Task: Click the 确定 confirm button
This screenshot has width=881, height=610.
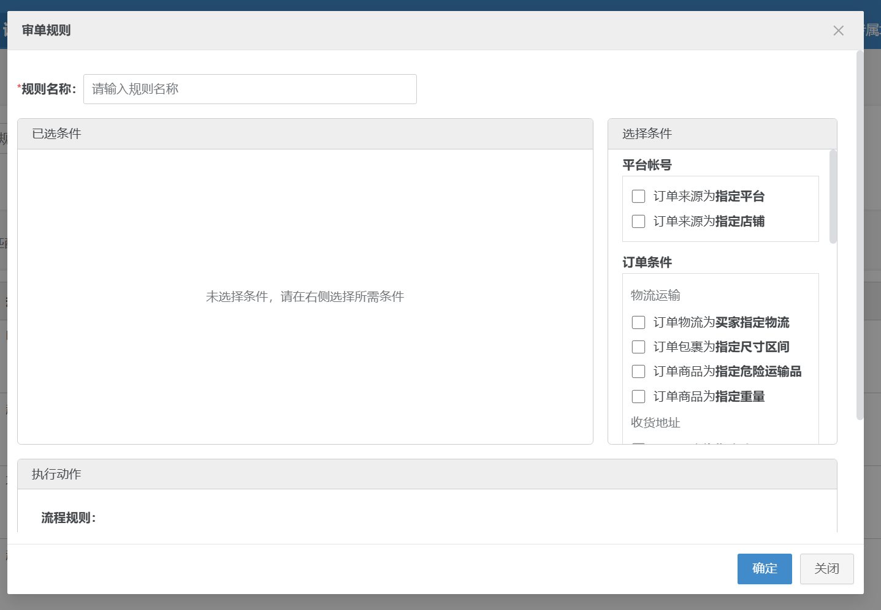Action: pyautogui.click(x=765, y=569)
